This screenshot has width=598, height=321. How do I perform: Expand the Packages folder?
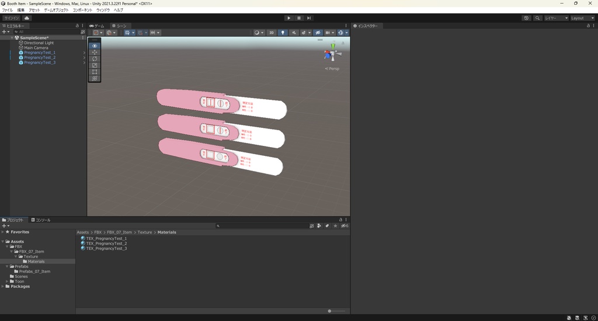click(x=3, y=287)
